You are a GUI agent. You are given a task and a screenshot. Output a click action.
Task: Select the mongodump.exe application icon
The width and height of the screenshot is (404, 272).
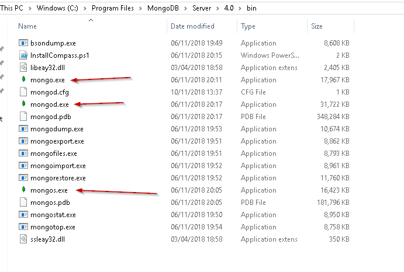[x=23, y=129]
